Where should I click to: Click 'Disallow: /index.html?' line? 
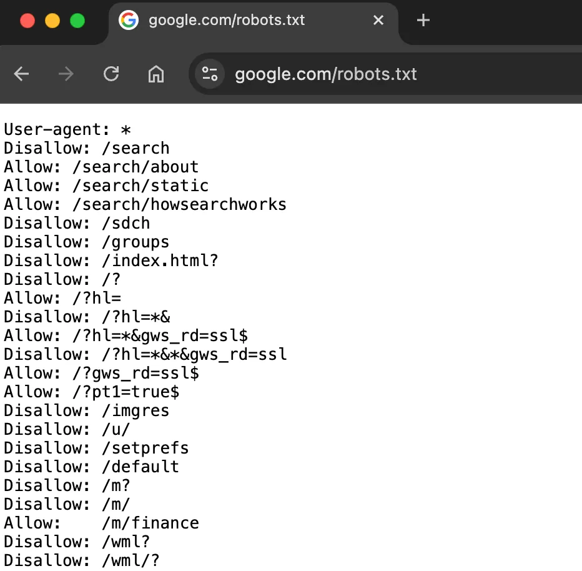coord(111,261)
